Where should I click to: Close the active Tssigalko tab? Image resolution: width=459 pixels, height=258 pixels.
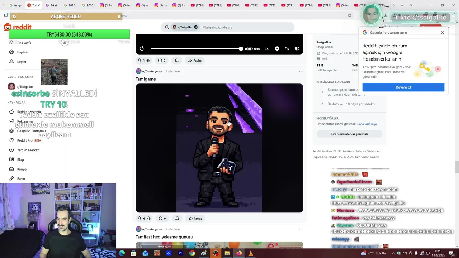[39, 5]
